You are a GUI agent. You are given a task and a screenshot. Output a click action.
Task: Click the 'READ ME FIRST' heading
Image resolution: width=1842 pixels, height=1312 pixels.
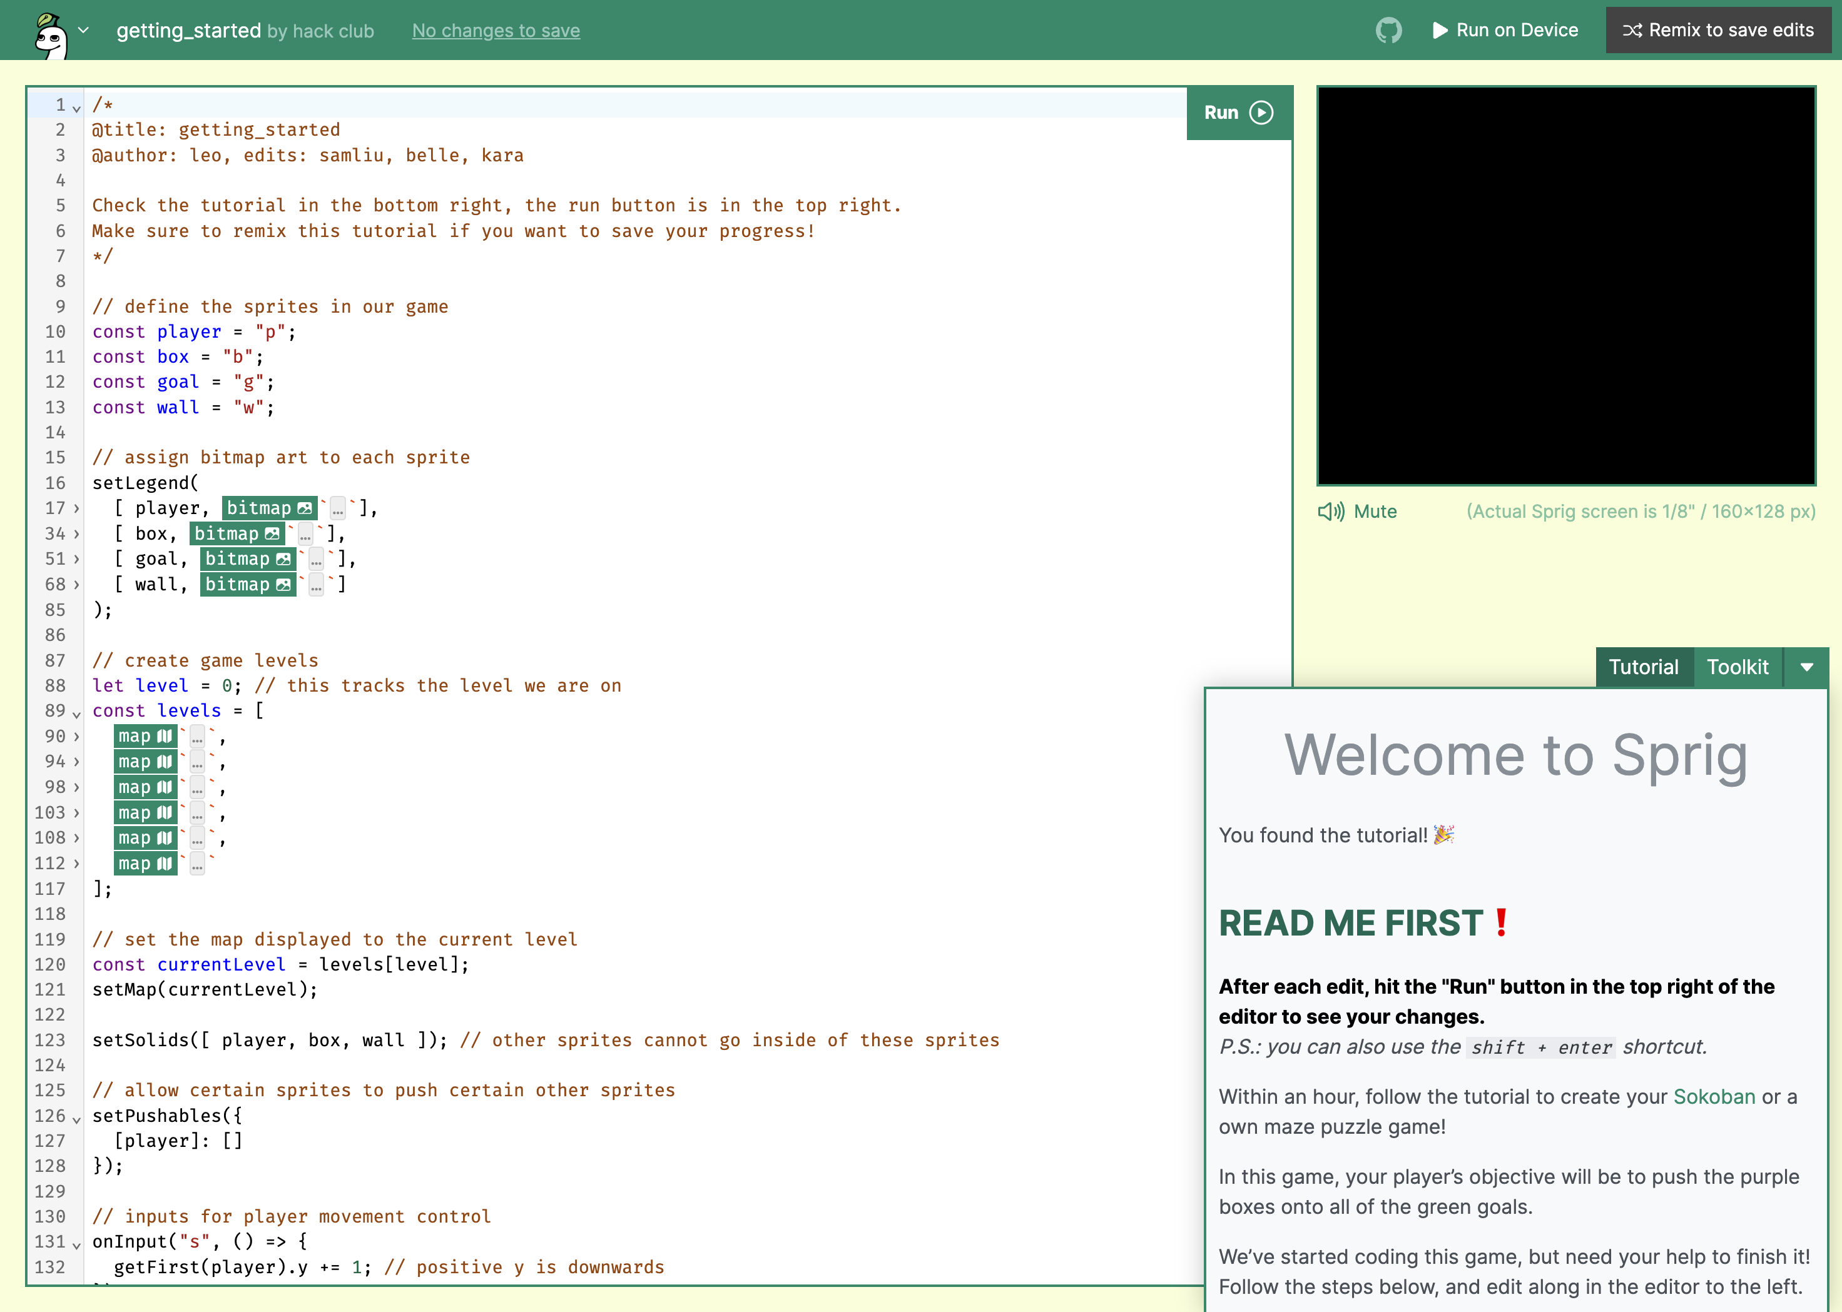pyautogui.click(x=1365, y=922)
